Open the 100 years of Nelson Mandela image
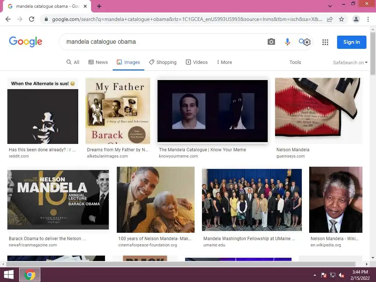 tap(156, 200)
